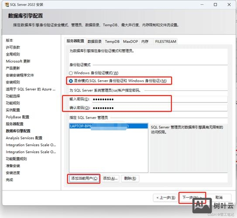Image resolution: width=237 pixels, height=218 pixels.
Task: Open the 内存 tab
Action: (144, 41)
